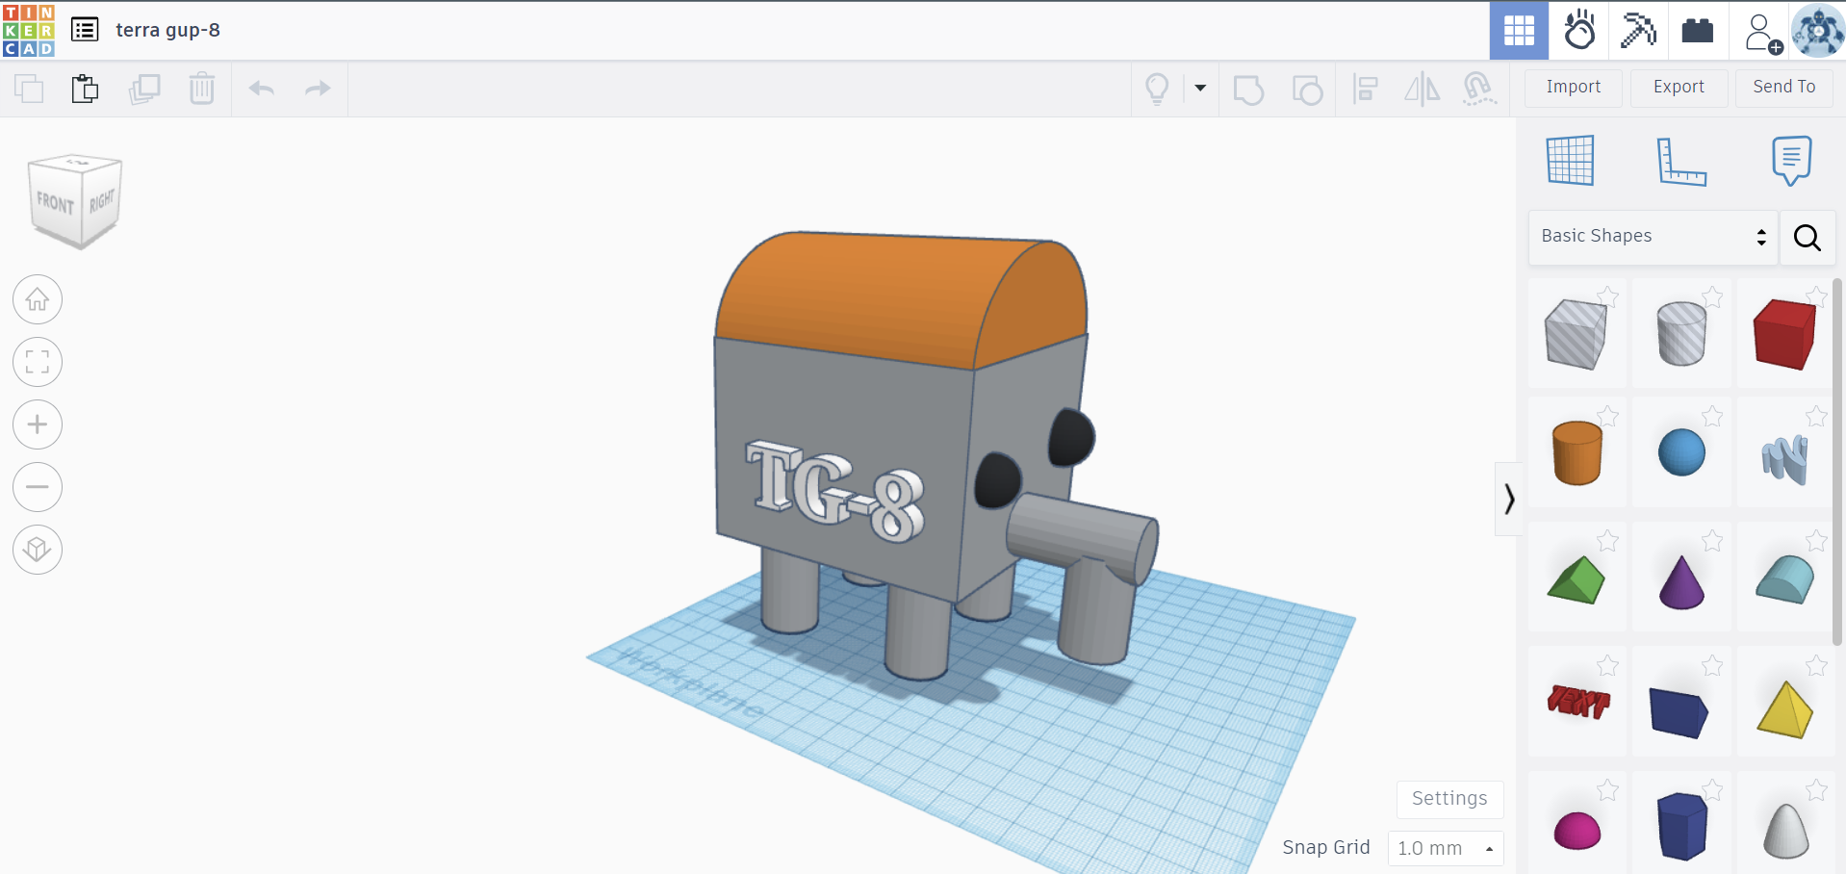Switch to the Bricks view tab
The width and height of the screenshot is (1846, 874).
click(1697, 31)
